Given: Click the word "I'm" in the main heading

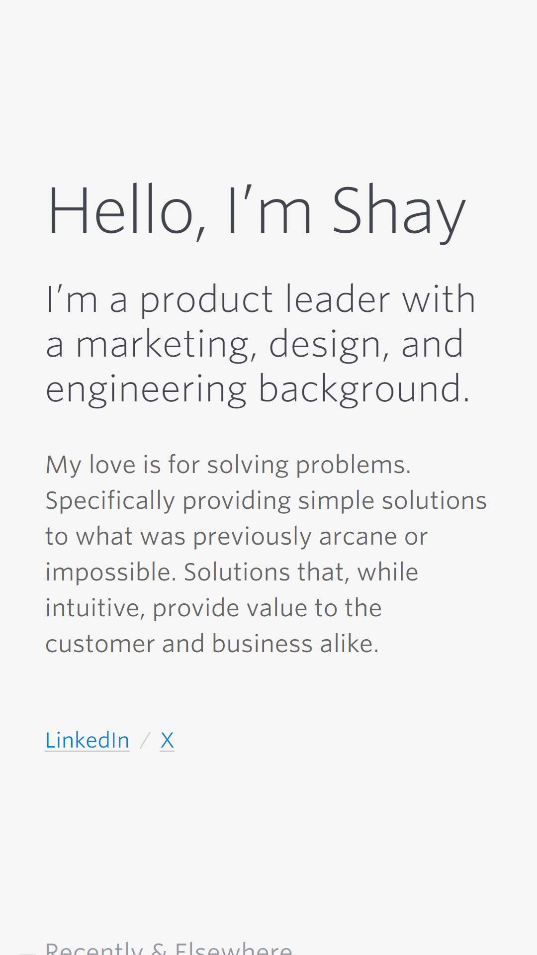Looking at the screenshot, I should point(270,210).
